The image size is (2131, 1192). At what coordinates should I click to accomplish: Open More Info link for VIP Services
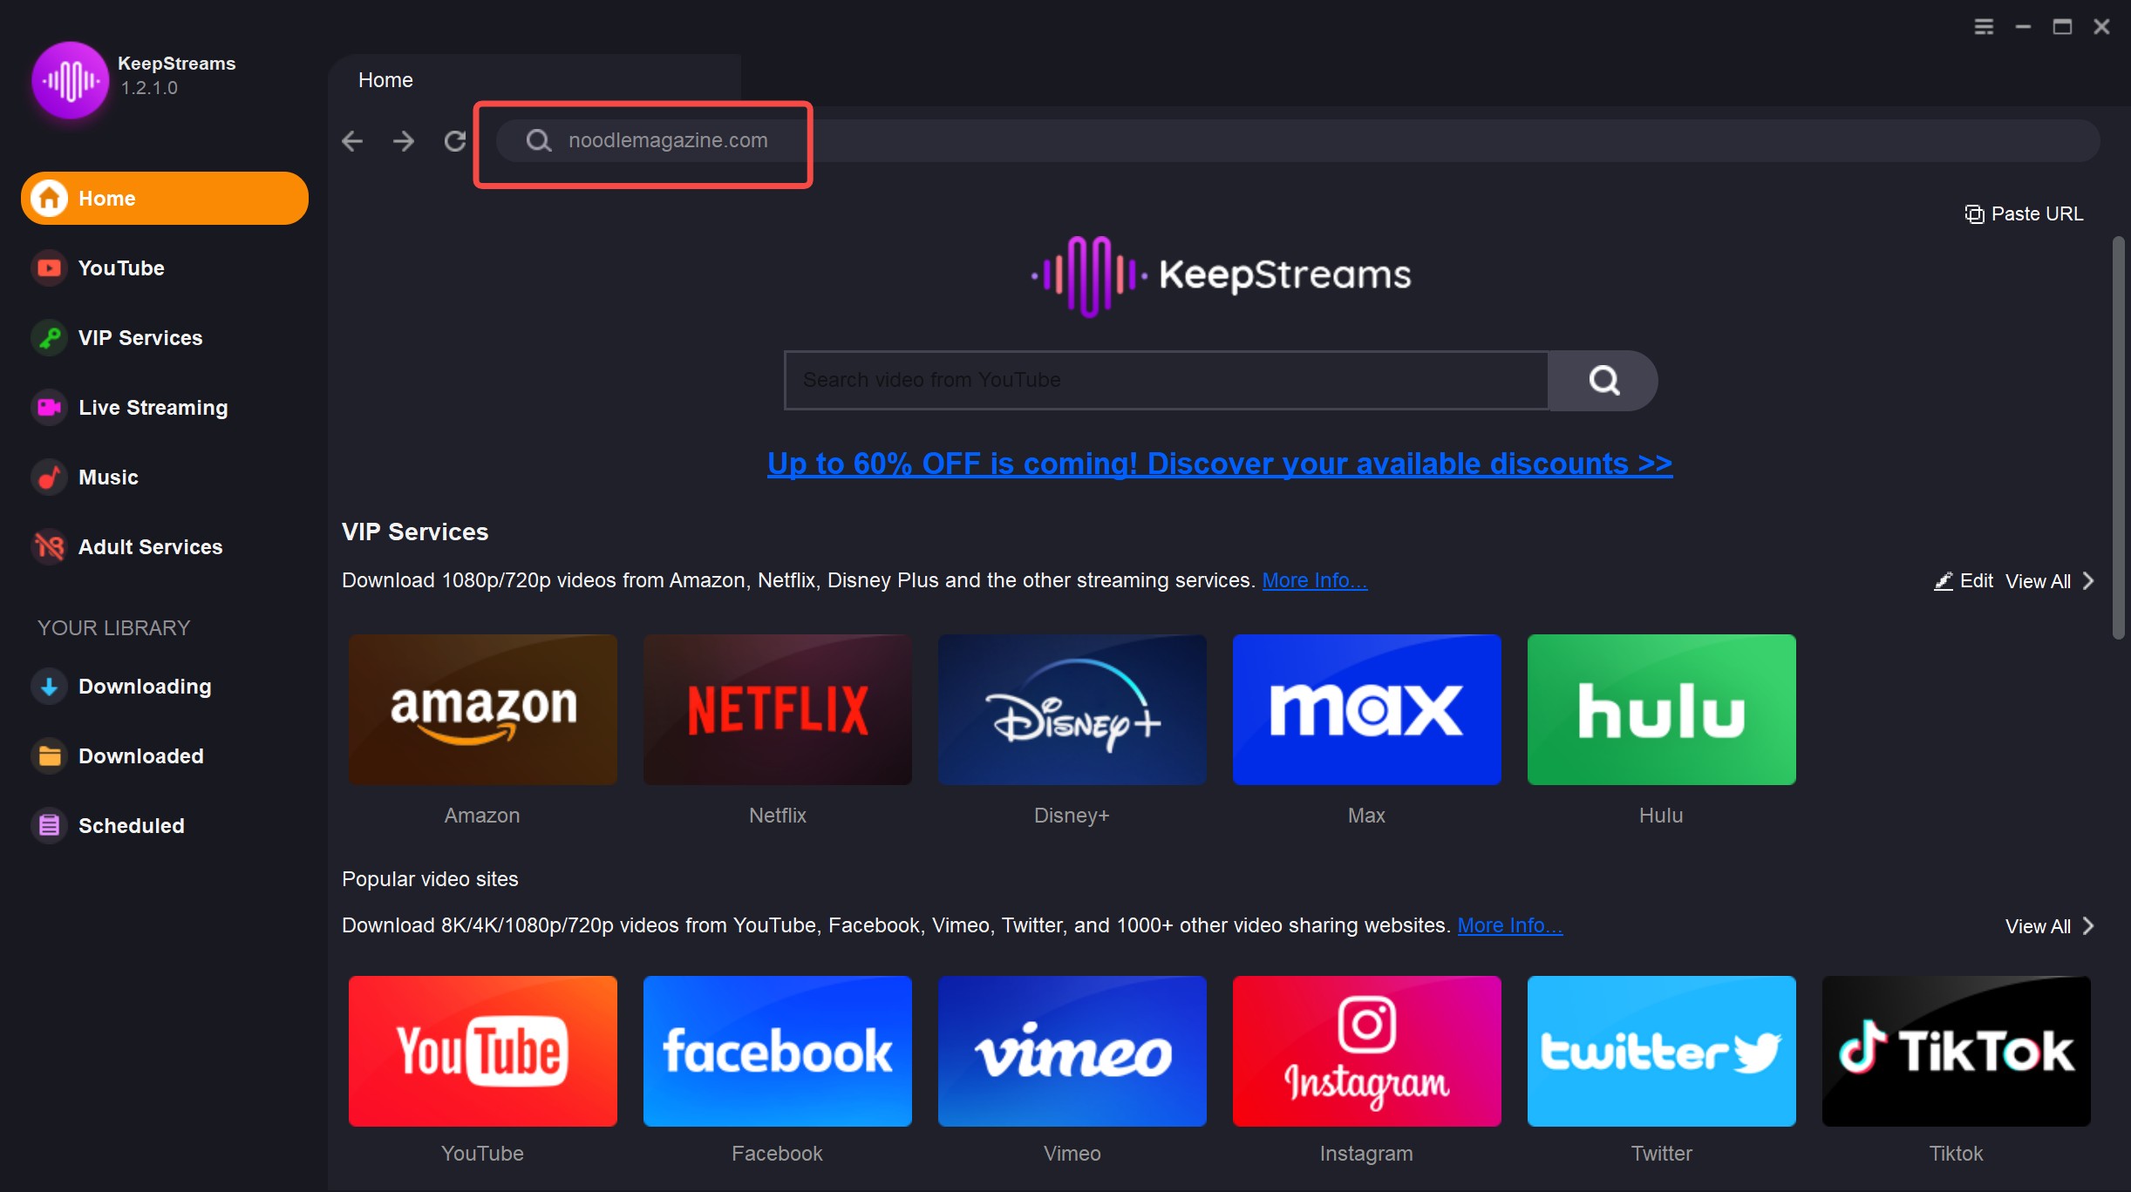[x=1314, y=580]
